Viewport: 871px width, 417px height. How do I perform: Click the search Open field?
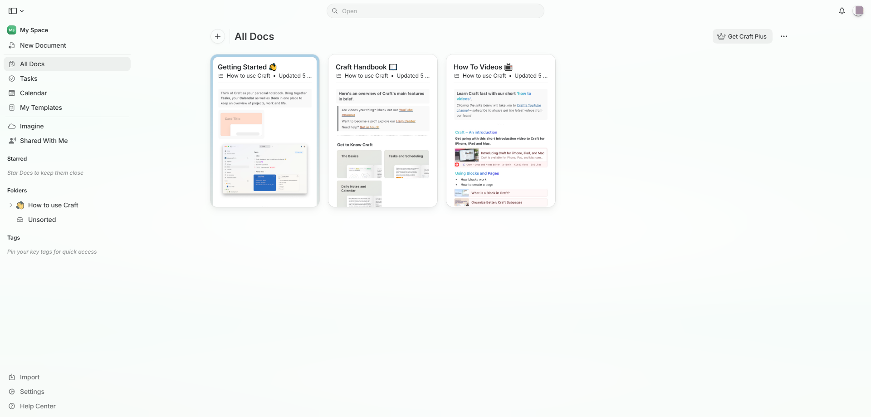pos(435,11)
